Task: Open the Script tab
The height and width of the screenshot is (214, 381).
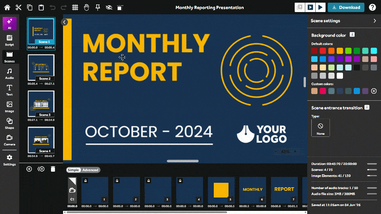Action: [x=9, y=40]
